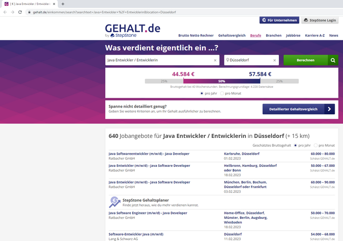The height and width of the screenshot is (241, 343).
Task: Open Brutto Netto Rechner menu
Action: coord(196,35)
